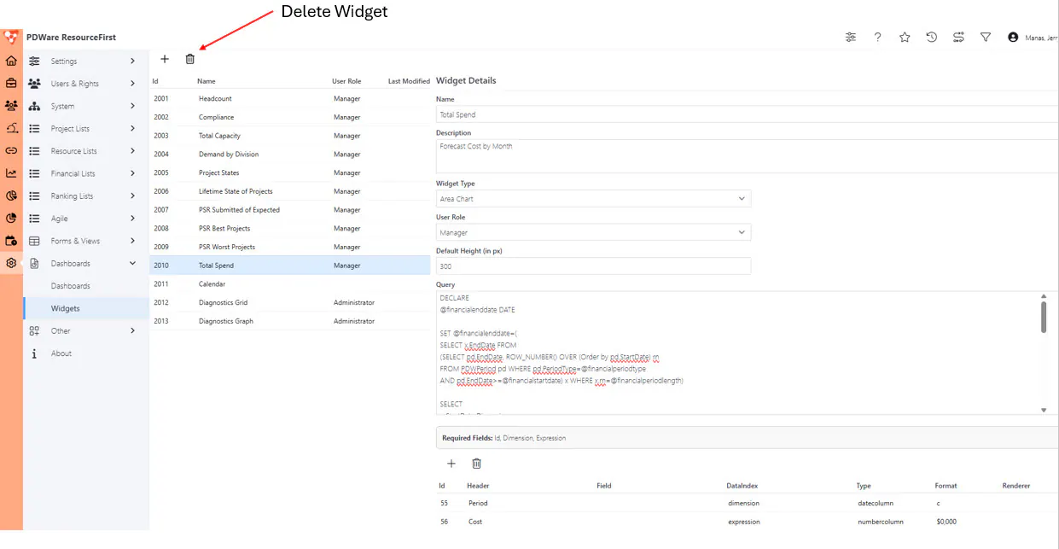Screen dimensions: 1059x549
Task: Select the Compliance widget row
Action: click(x=290, y=117)
